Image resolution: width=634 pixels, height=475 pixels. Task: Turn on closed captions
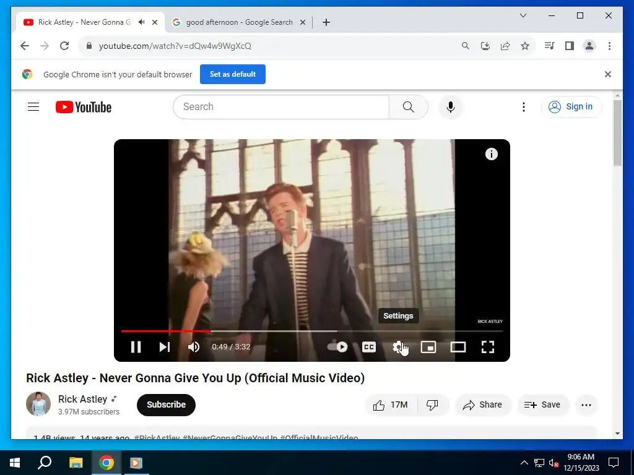[x=369, y=347]
